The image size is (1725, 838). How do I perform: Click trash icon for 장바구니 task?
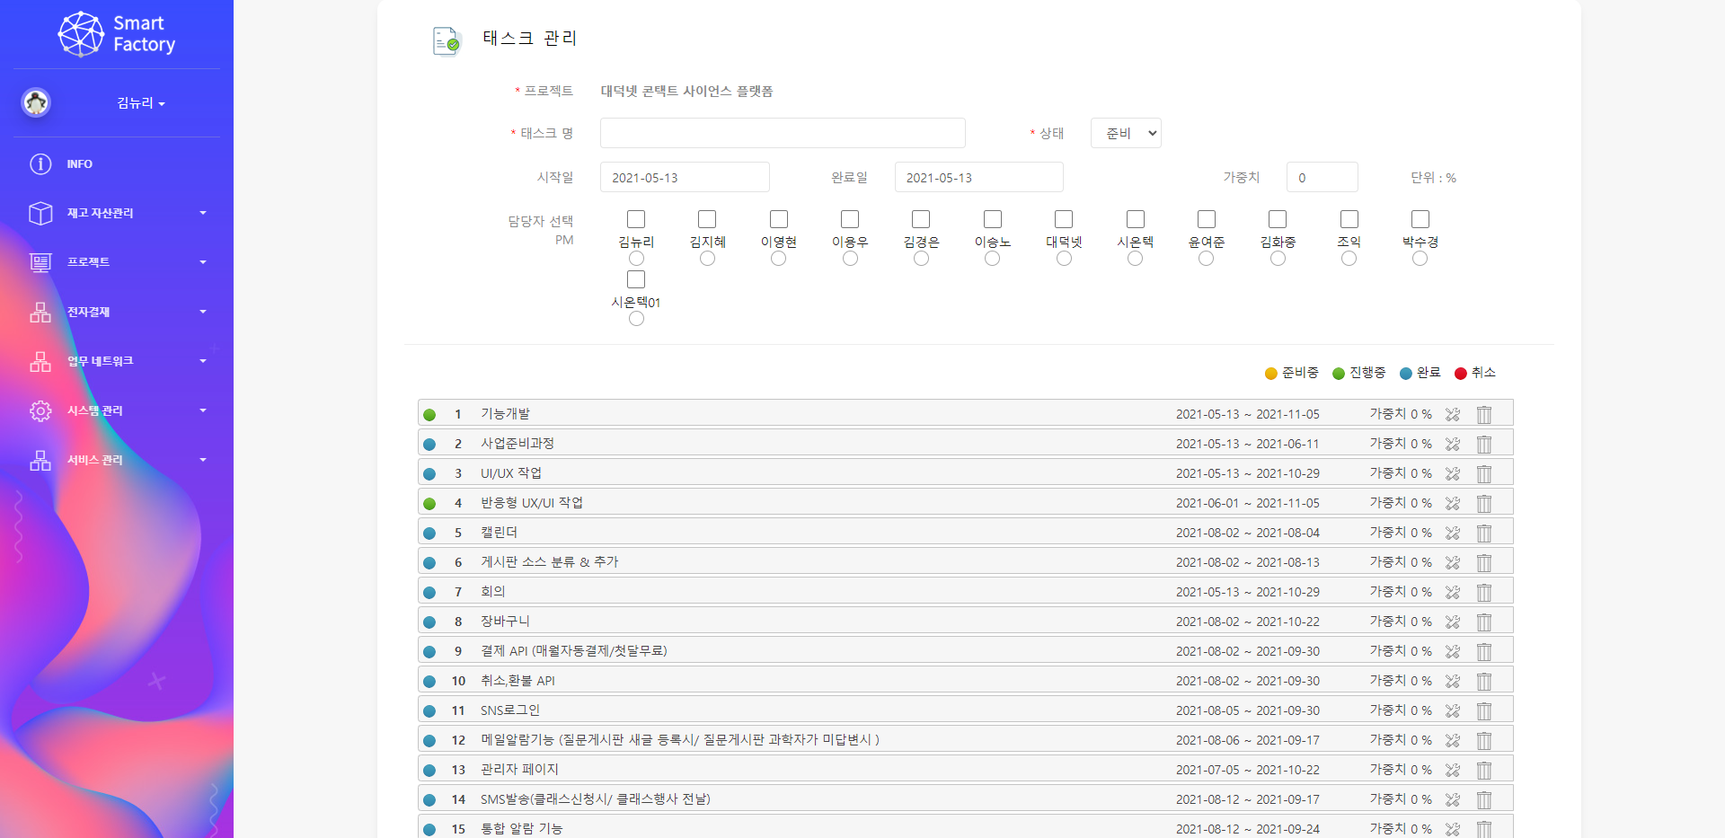1484,622
